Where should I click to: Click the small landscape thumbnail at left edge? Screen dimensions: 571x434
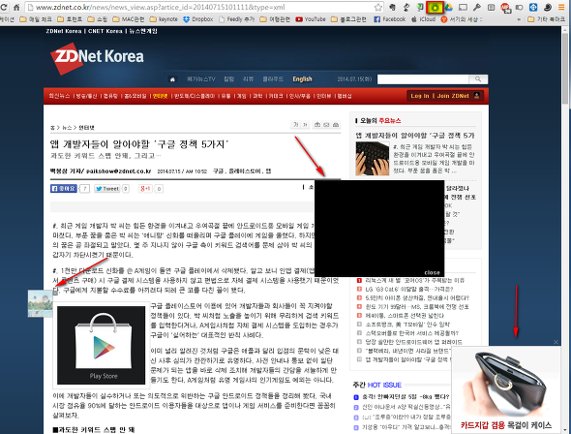[41, 303]
